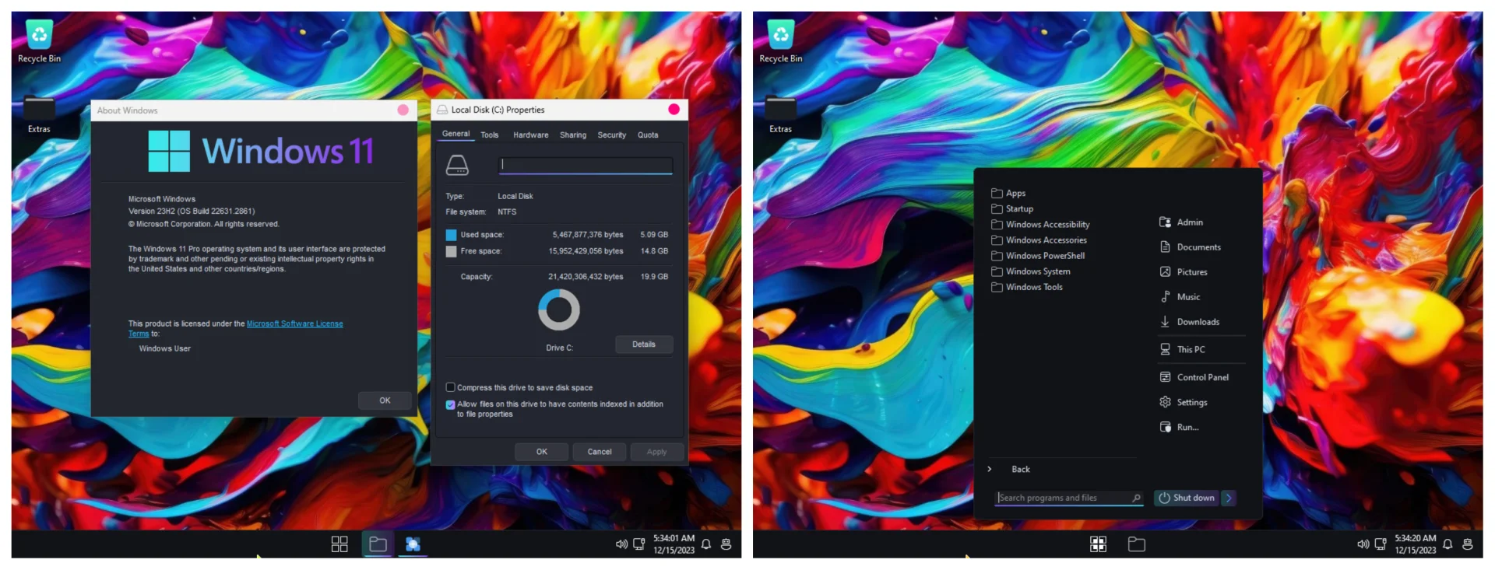Open Settings from Start menu
The image size is (1495, 570).
[1184, 402]
